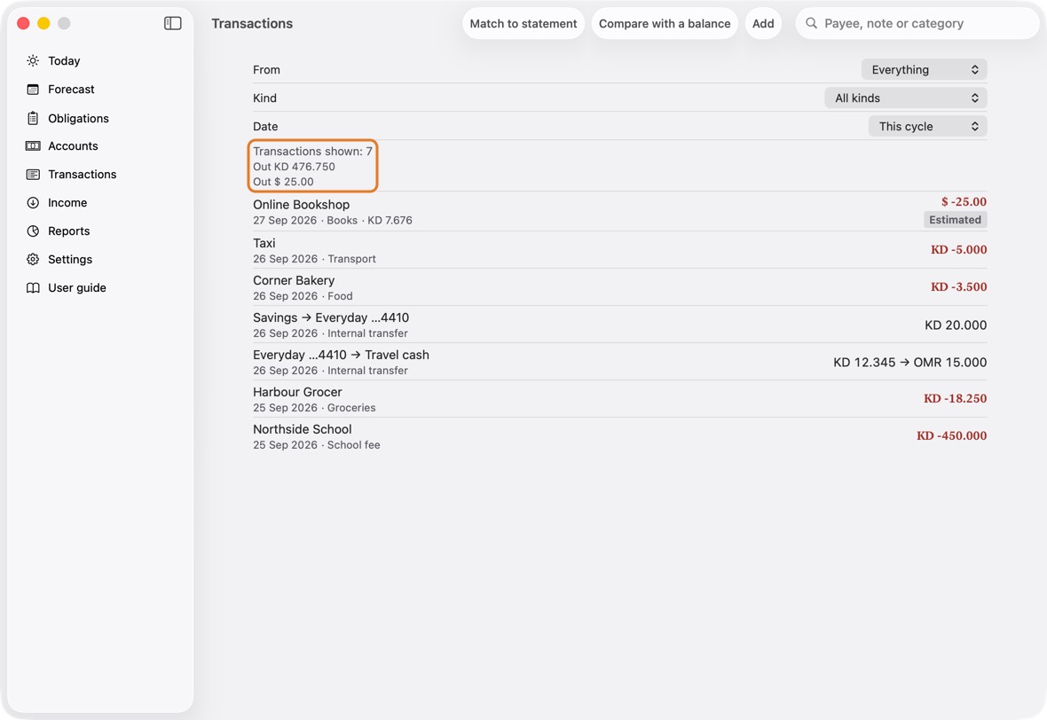Add a new transaction
Screen dimensions: 1047x720
(763, 23)
